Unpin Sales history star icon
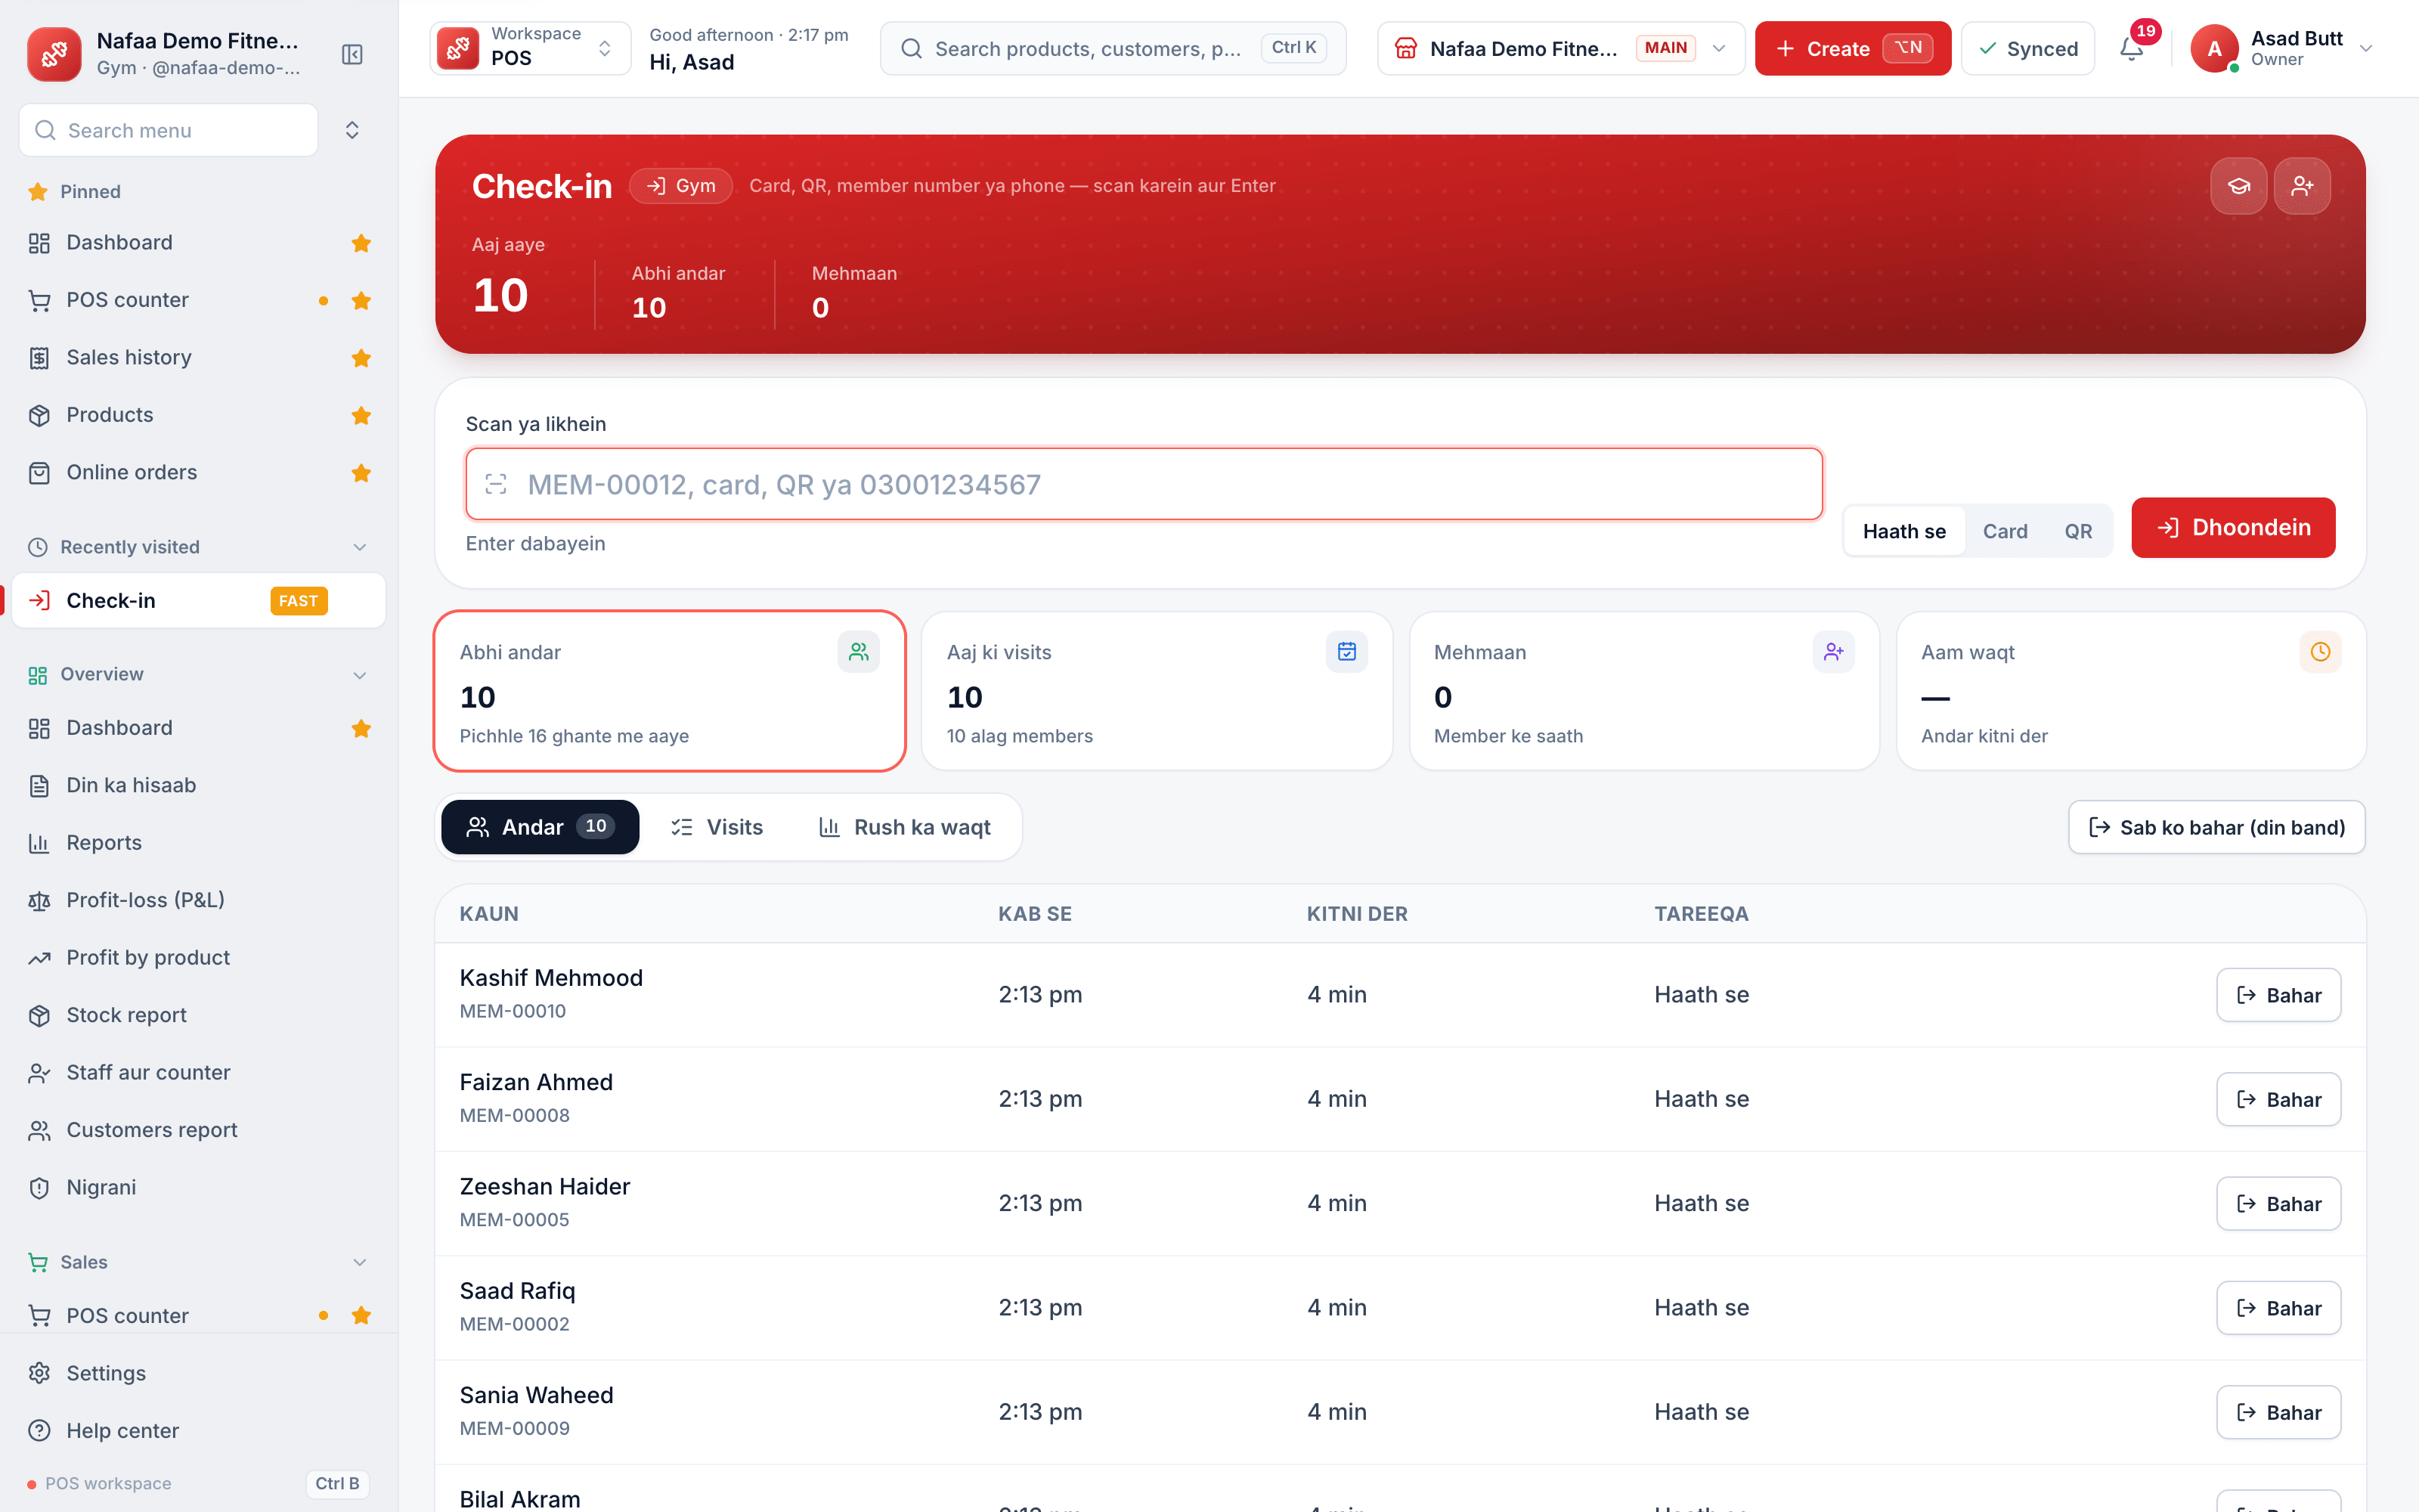2419x1512 pixels. point(361,358)
